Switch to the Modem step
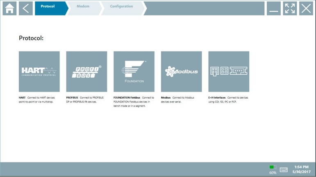The height and width of the screenshot is (177, 316). click(84, 9)
